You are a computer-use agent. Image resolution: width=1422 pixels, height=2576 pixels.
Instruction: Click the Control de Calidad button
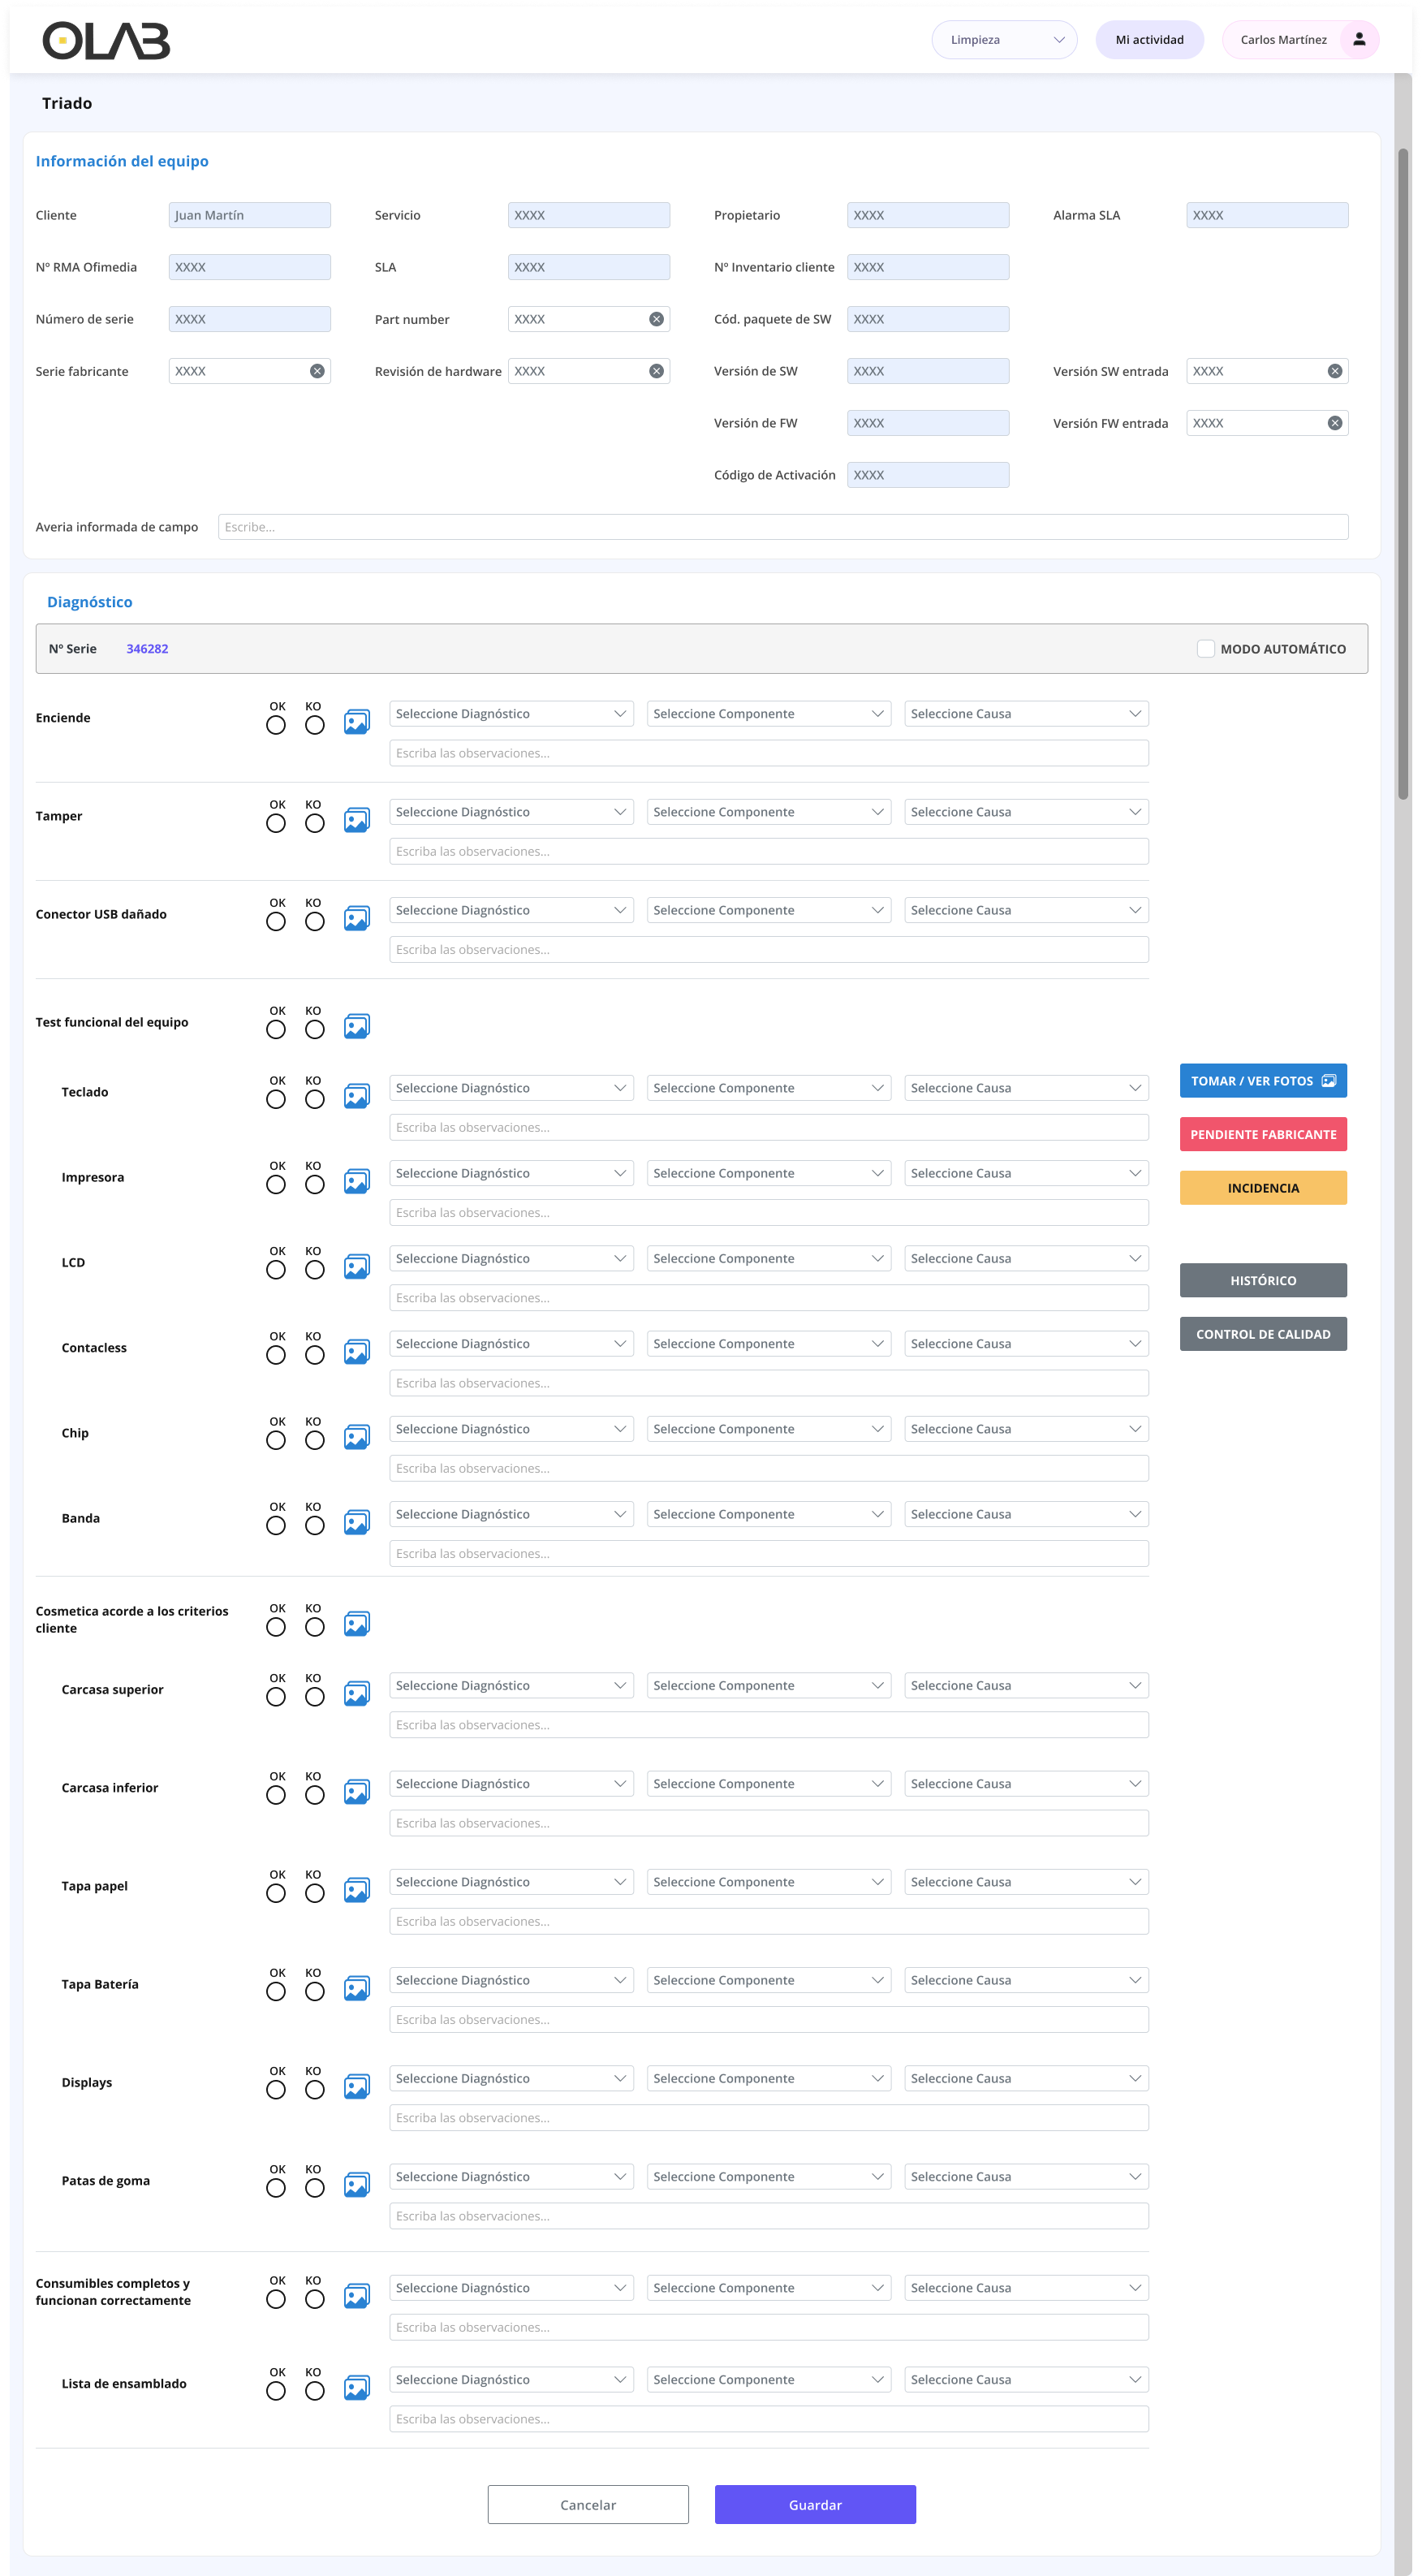[1263, 1334]
